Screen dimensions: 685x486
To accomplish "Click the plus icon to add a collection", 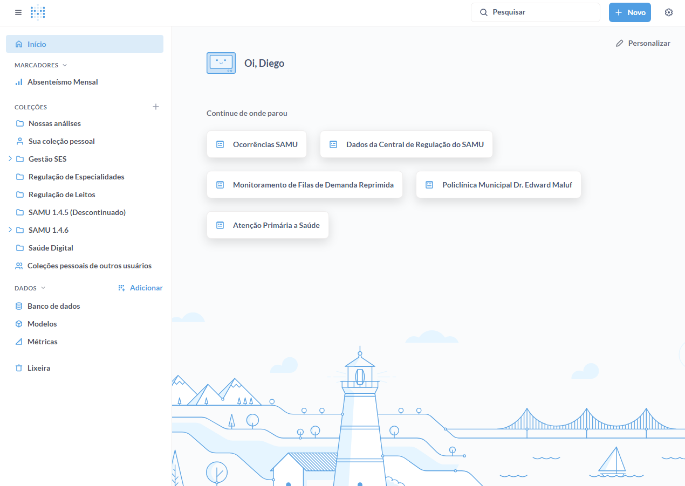I will (x=156, y=107).
